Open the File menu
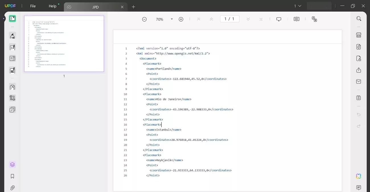Image resolution: width=370 pixels, height=192 pixels. click(33, 6)
